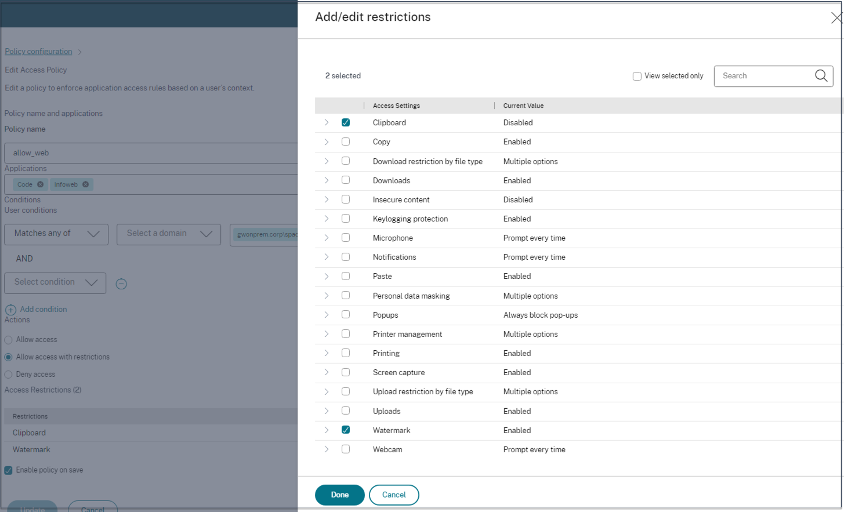Viewport: 844px width, 512px height.
Task: Uncheck the Clipboard restriction checkbox
Action: tap(346, 122)
